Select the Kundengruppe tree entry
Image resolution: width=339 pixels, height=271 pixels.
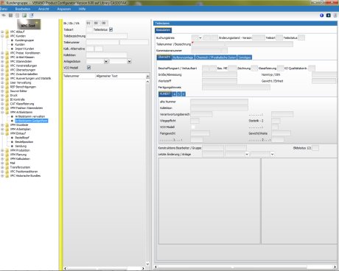(x=24, y=41)
